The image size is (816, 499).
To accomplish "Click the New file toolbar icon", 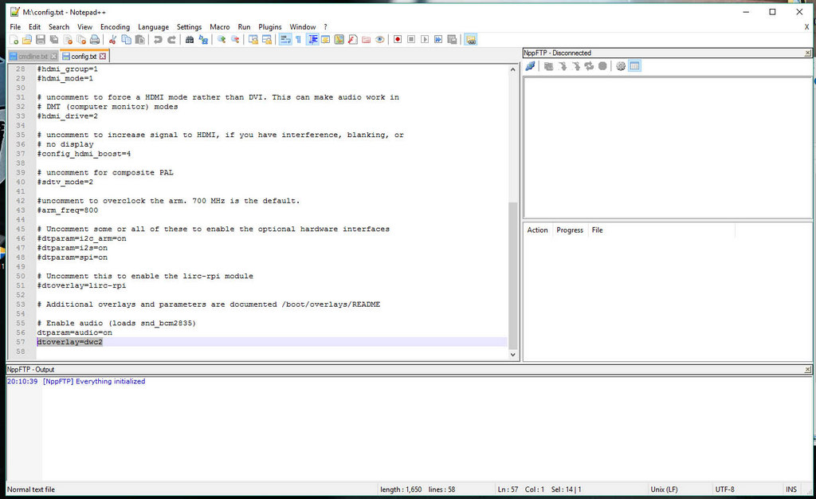I will click(x=14, y=39).
